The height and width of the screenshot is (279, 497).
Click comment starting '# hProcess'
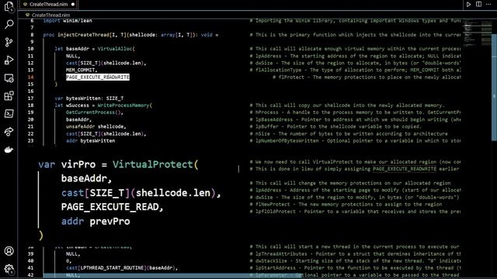coord(356,112)
